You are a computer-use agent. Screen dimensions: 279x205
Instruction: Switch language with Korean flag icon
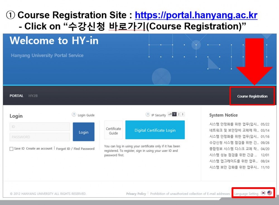(x=263, y=193)
